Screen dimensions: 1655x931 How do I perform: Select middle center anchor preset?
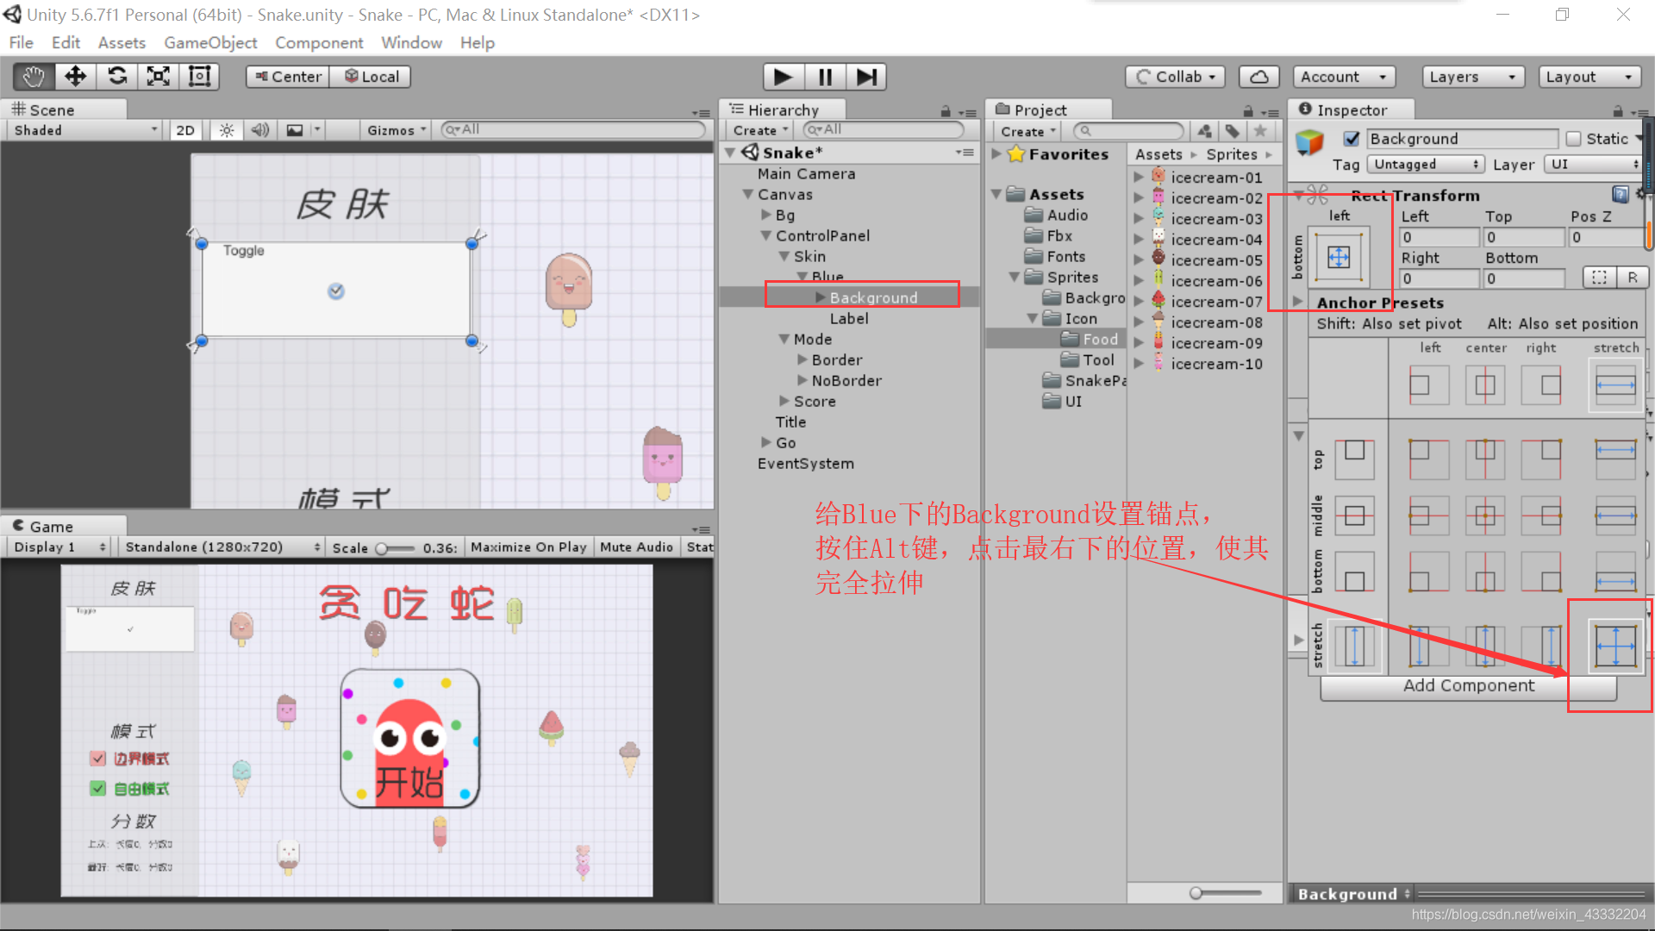click(x=1485, y=515)
